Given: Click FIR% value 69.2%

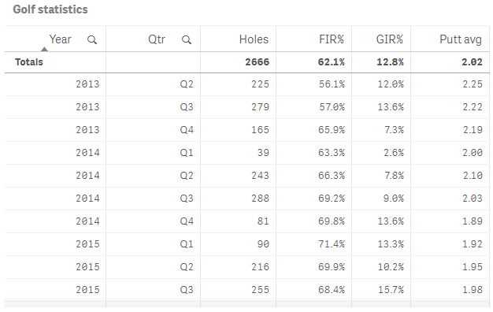Looking at the screenshot, I should click(x=332, y=199).
